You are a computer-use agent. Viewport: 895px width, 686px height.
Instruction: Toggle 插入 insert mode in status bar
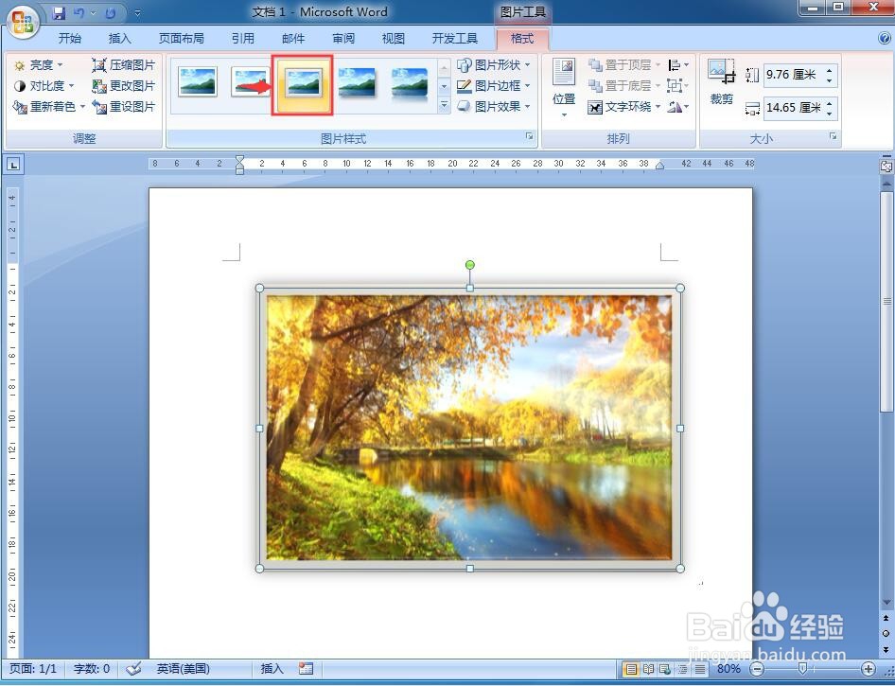272,668
